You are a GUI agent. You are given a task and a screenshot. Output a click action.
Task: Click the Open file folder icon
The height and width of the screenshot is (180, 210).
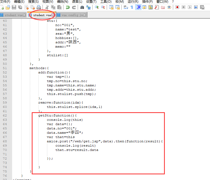coord(8,7)
